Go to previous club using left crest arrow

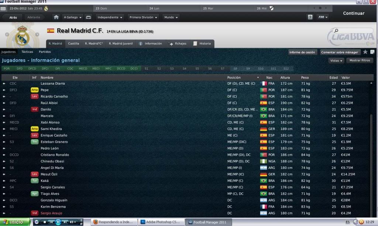7,34
